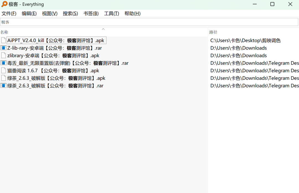Click file icon of 绿茶_2.6.3_破解版 apk
The width and height of the screenshot is (299, 193).
3,78
